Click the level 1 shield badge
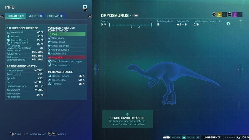The width and height of the screenshot is (249, 140). click(228, 24)
